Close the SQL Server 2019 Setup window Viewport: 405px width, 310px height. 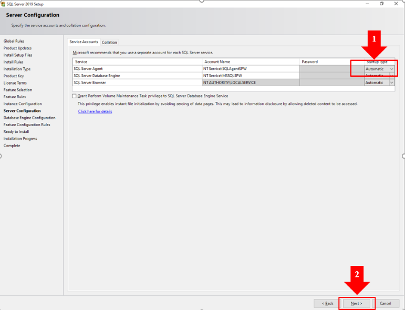(396, 4)
